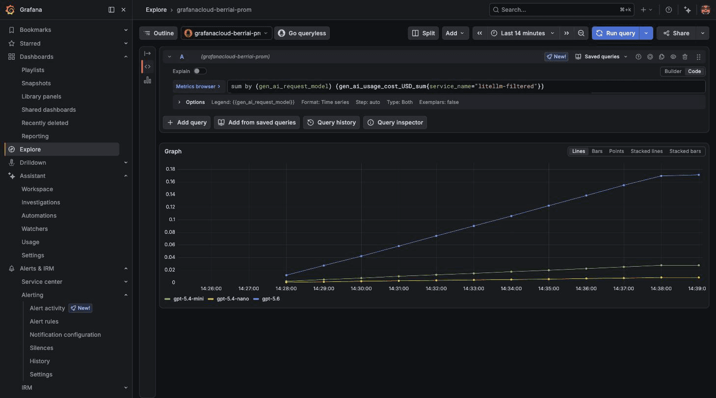This screenshot has height=398, width=716.
Task: Hide query A response with the eye icon
Action: tap(673, 57)
